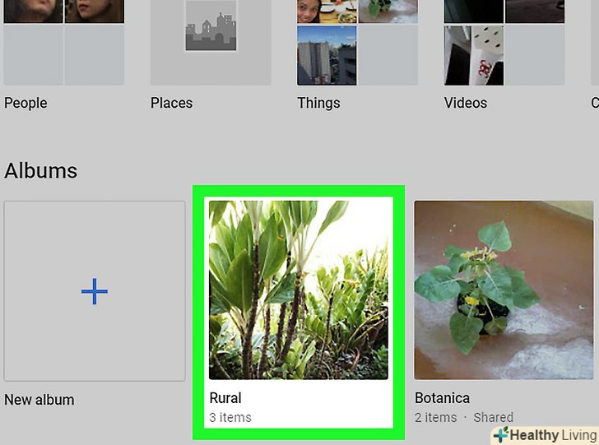Open the People category label
The height and width of the screenshot is (445, 599).
(26, 103)
